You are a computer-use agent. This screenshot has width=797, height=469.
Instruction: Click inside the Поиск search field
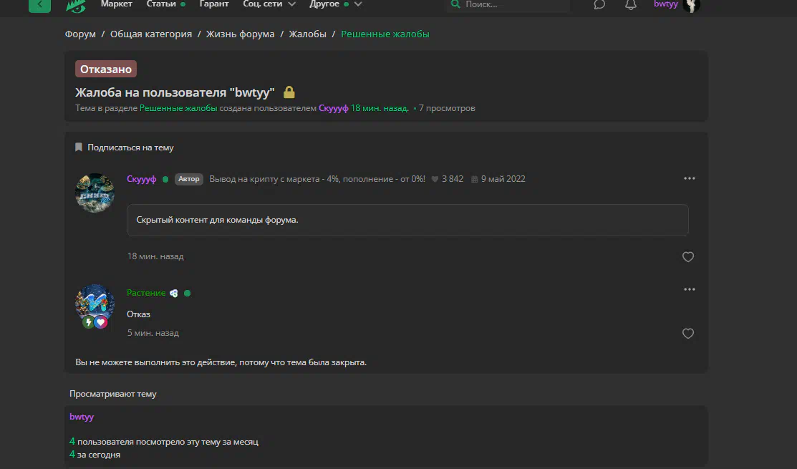point(512,4)
